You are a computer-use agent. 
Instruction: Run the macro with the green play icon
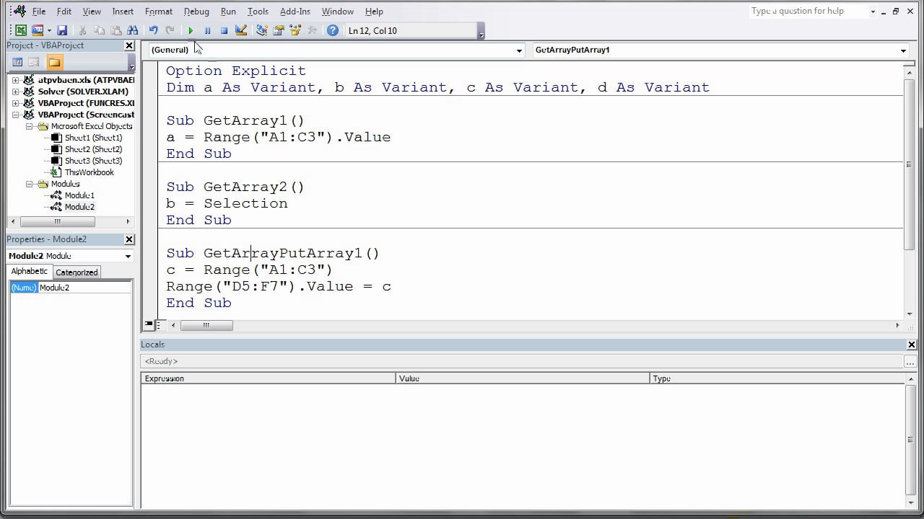pyautogui.click(x=191, y=30)
